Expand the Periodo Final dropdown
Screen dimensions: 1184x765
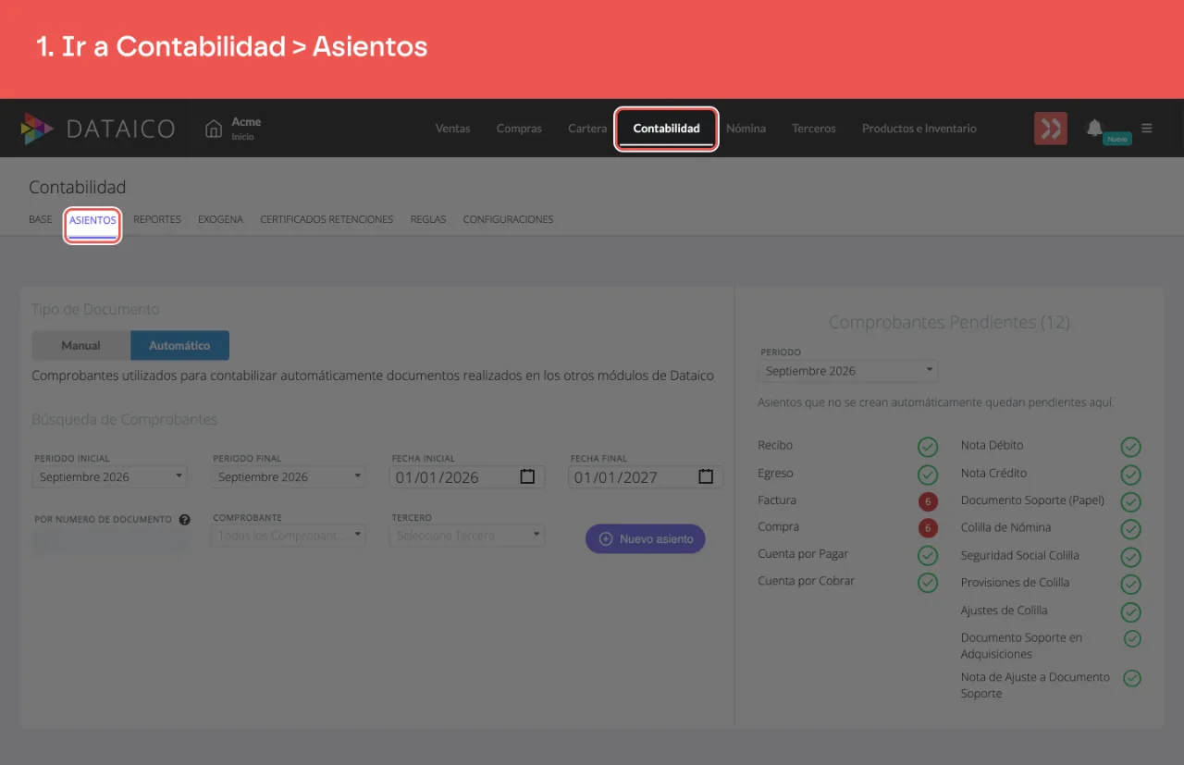290,477
